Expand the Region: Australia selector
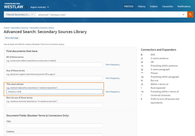The height and width of the screenshot is (136, 195). [40, 7]
